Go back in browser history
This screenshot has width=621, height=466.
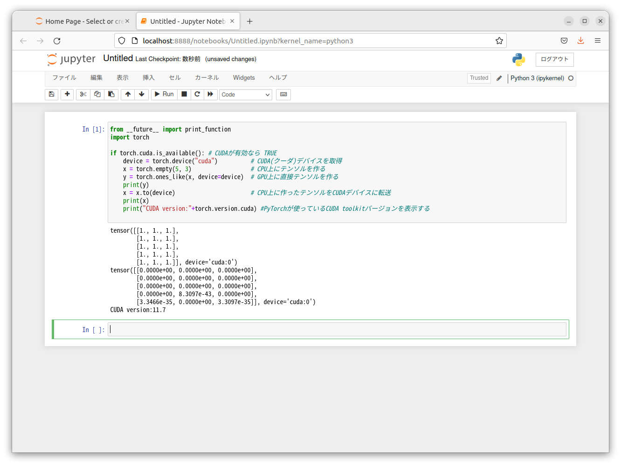click(23, 41)
